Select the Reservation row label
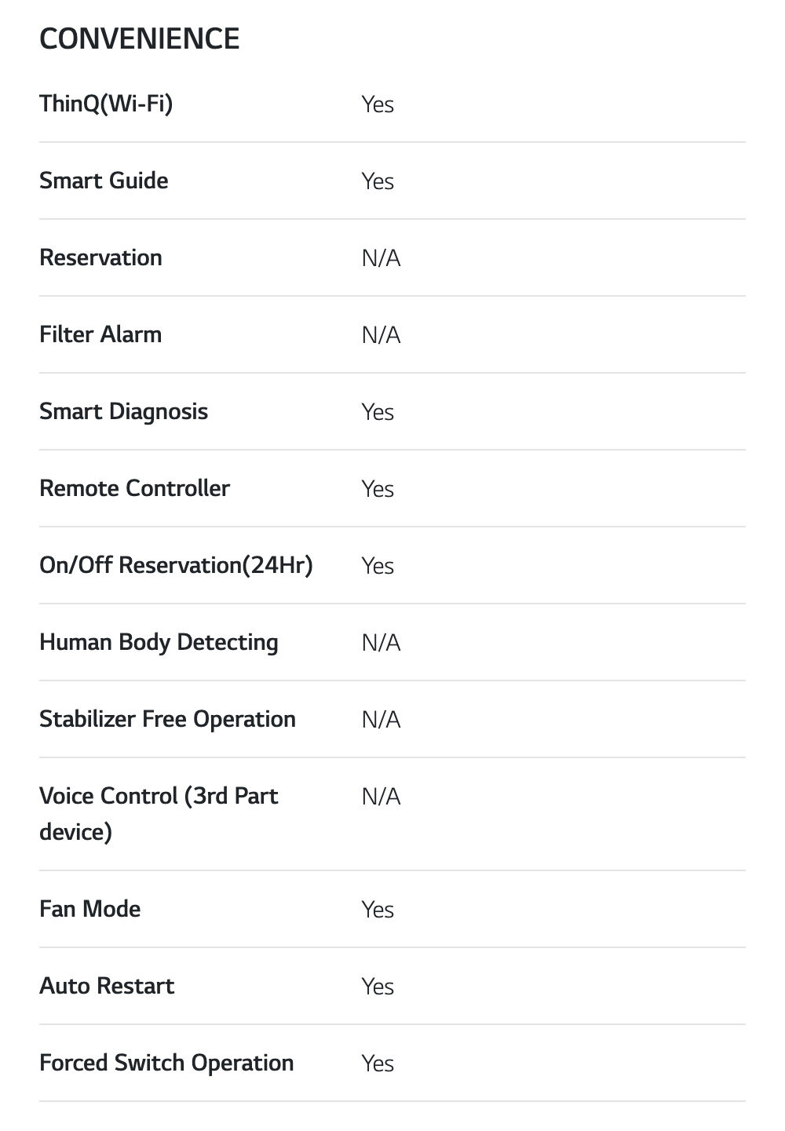The image size is (785, 1131). coord(100,257)
